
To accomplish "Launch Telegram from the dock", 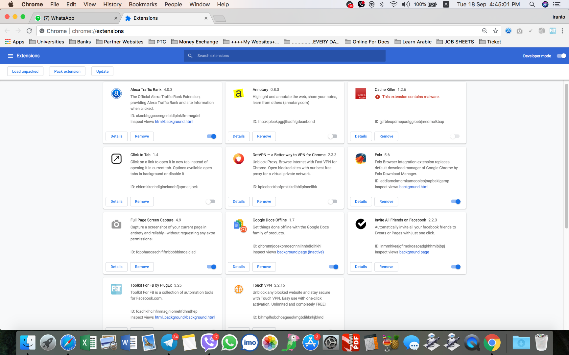I will 169,343.
